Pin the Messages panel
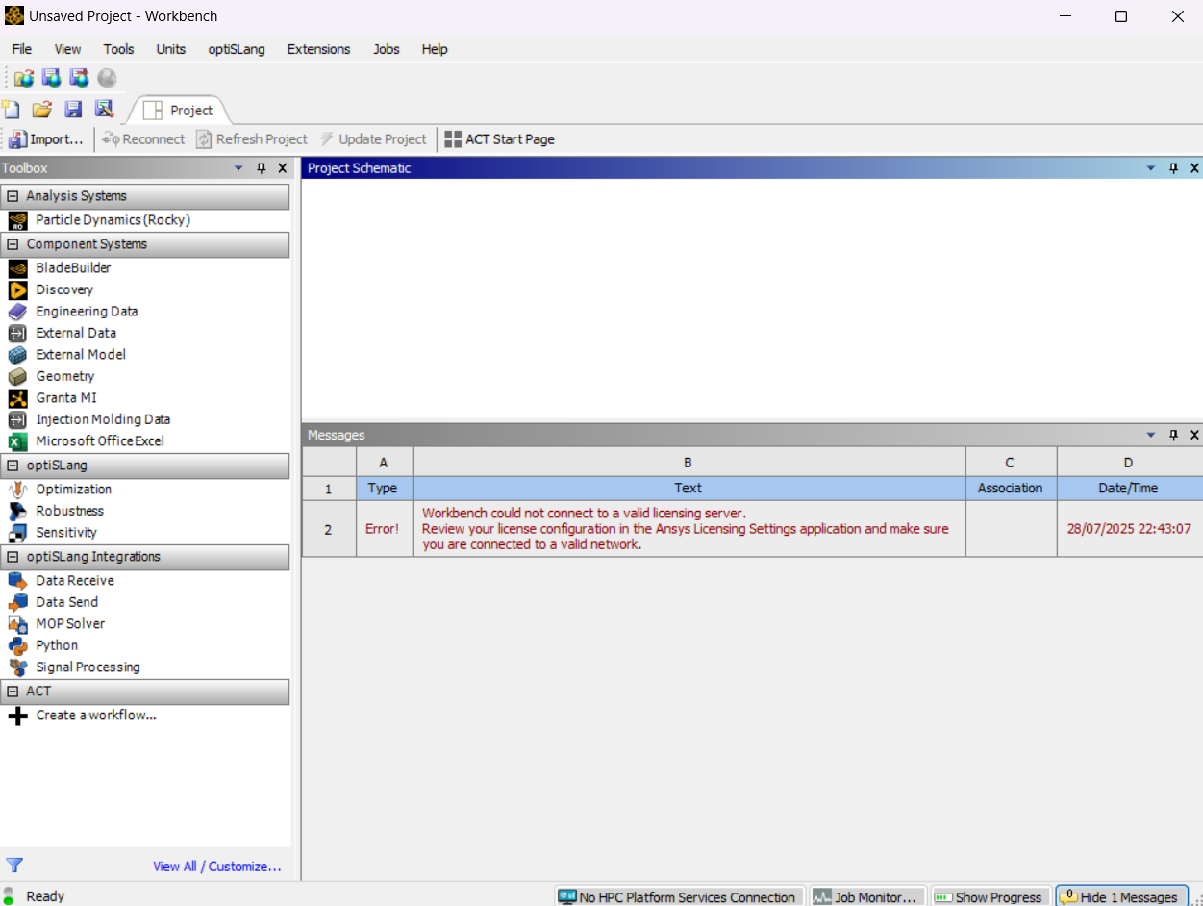The height and width of the screenshot is (906, 1203). pos(1173,435)
